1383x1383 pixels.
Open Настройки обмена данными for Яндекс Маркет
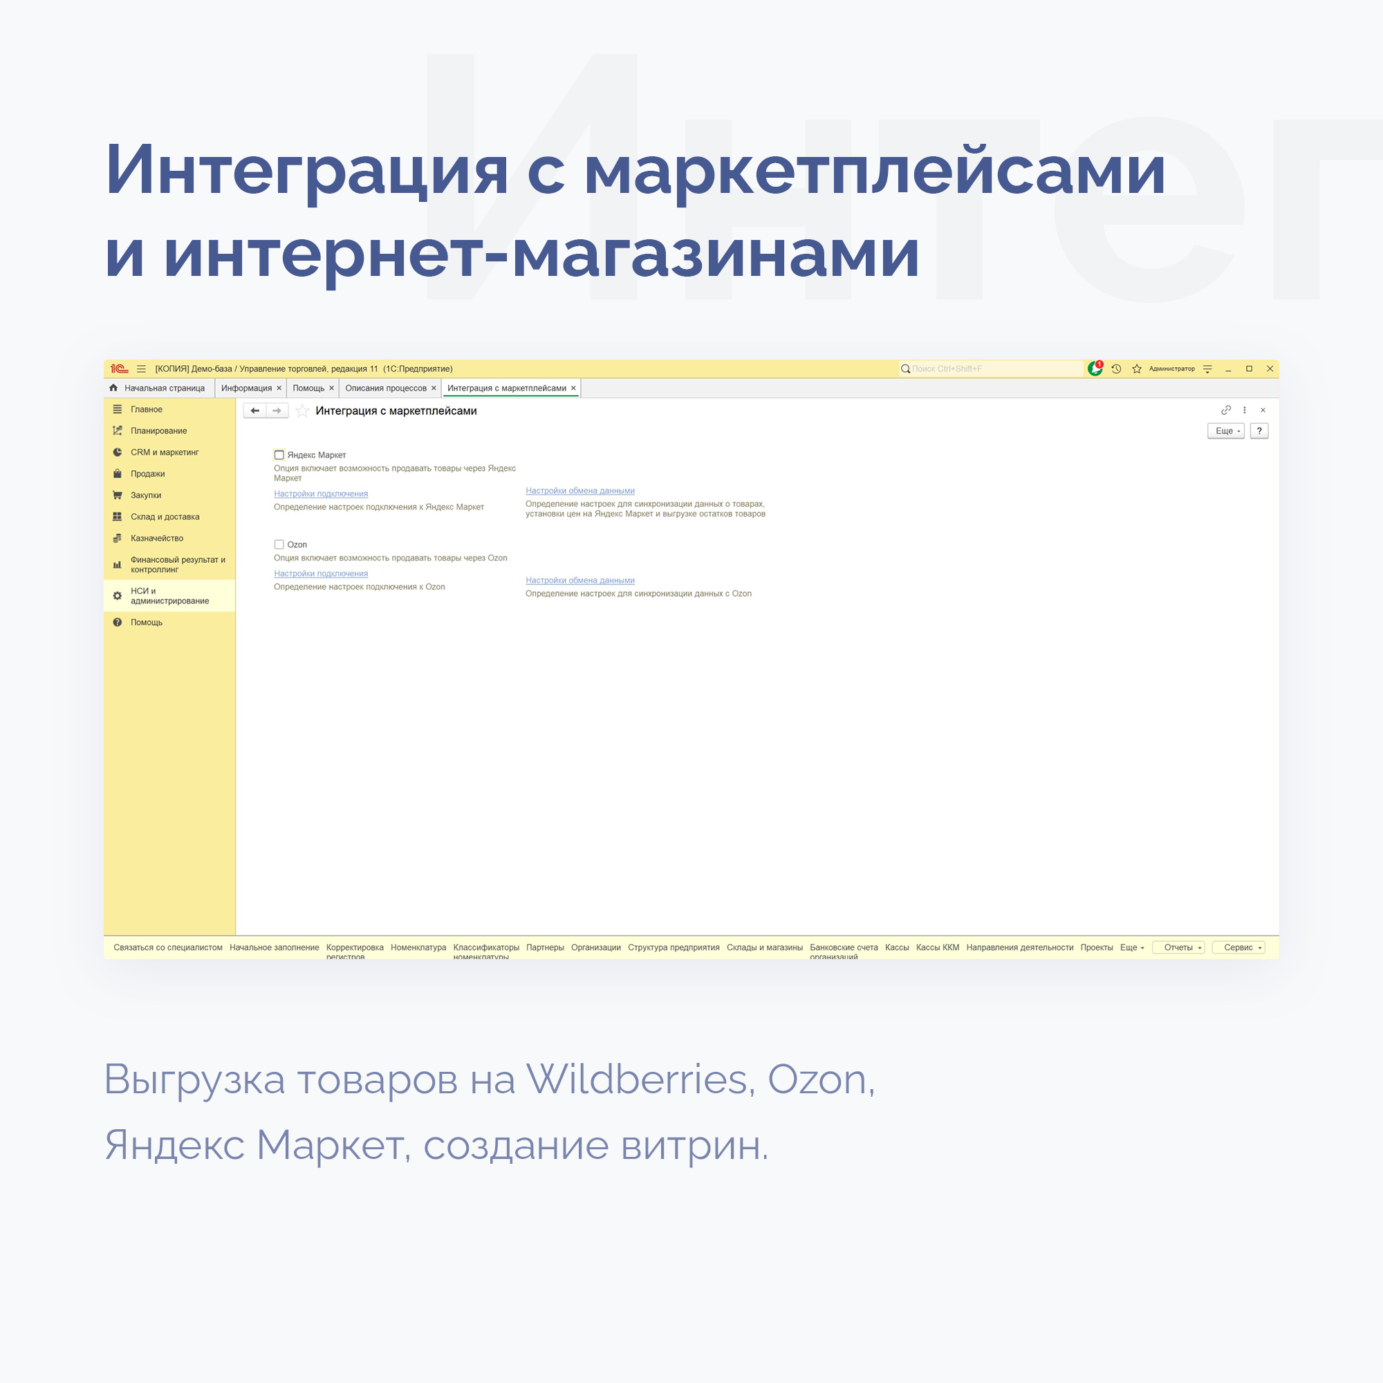pos(580,490)
